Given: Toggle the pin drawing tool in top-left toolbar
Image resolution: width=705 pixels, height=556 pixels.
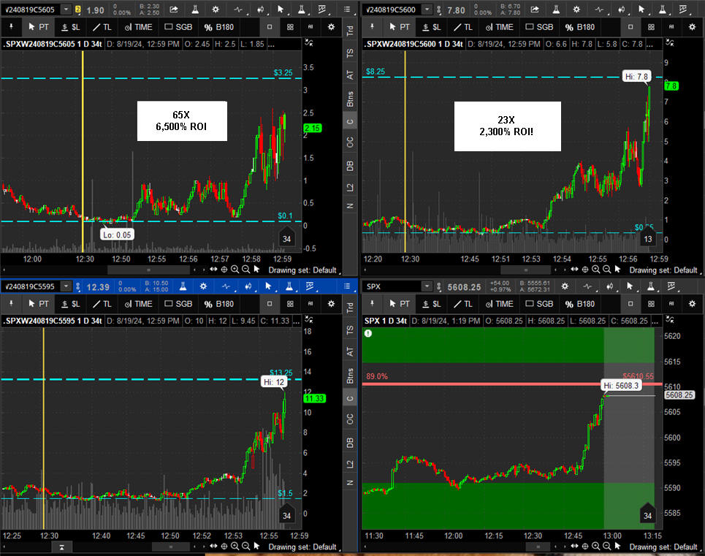Looking at the screenshot, I should pos(12,26).
